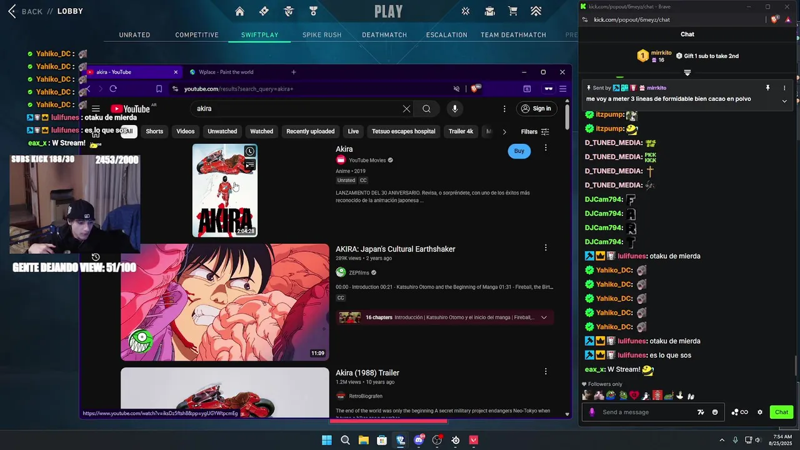Select the Recently uploaded filter chip
Image resolution: width=800 pixels, height=450 pixels.
[311, 131]
